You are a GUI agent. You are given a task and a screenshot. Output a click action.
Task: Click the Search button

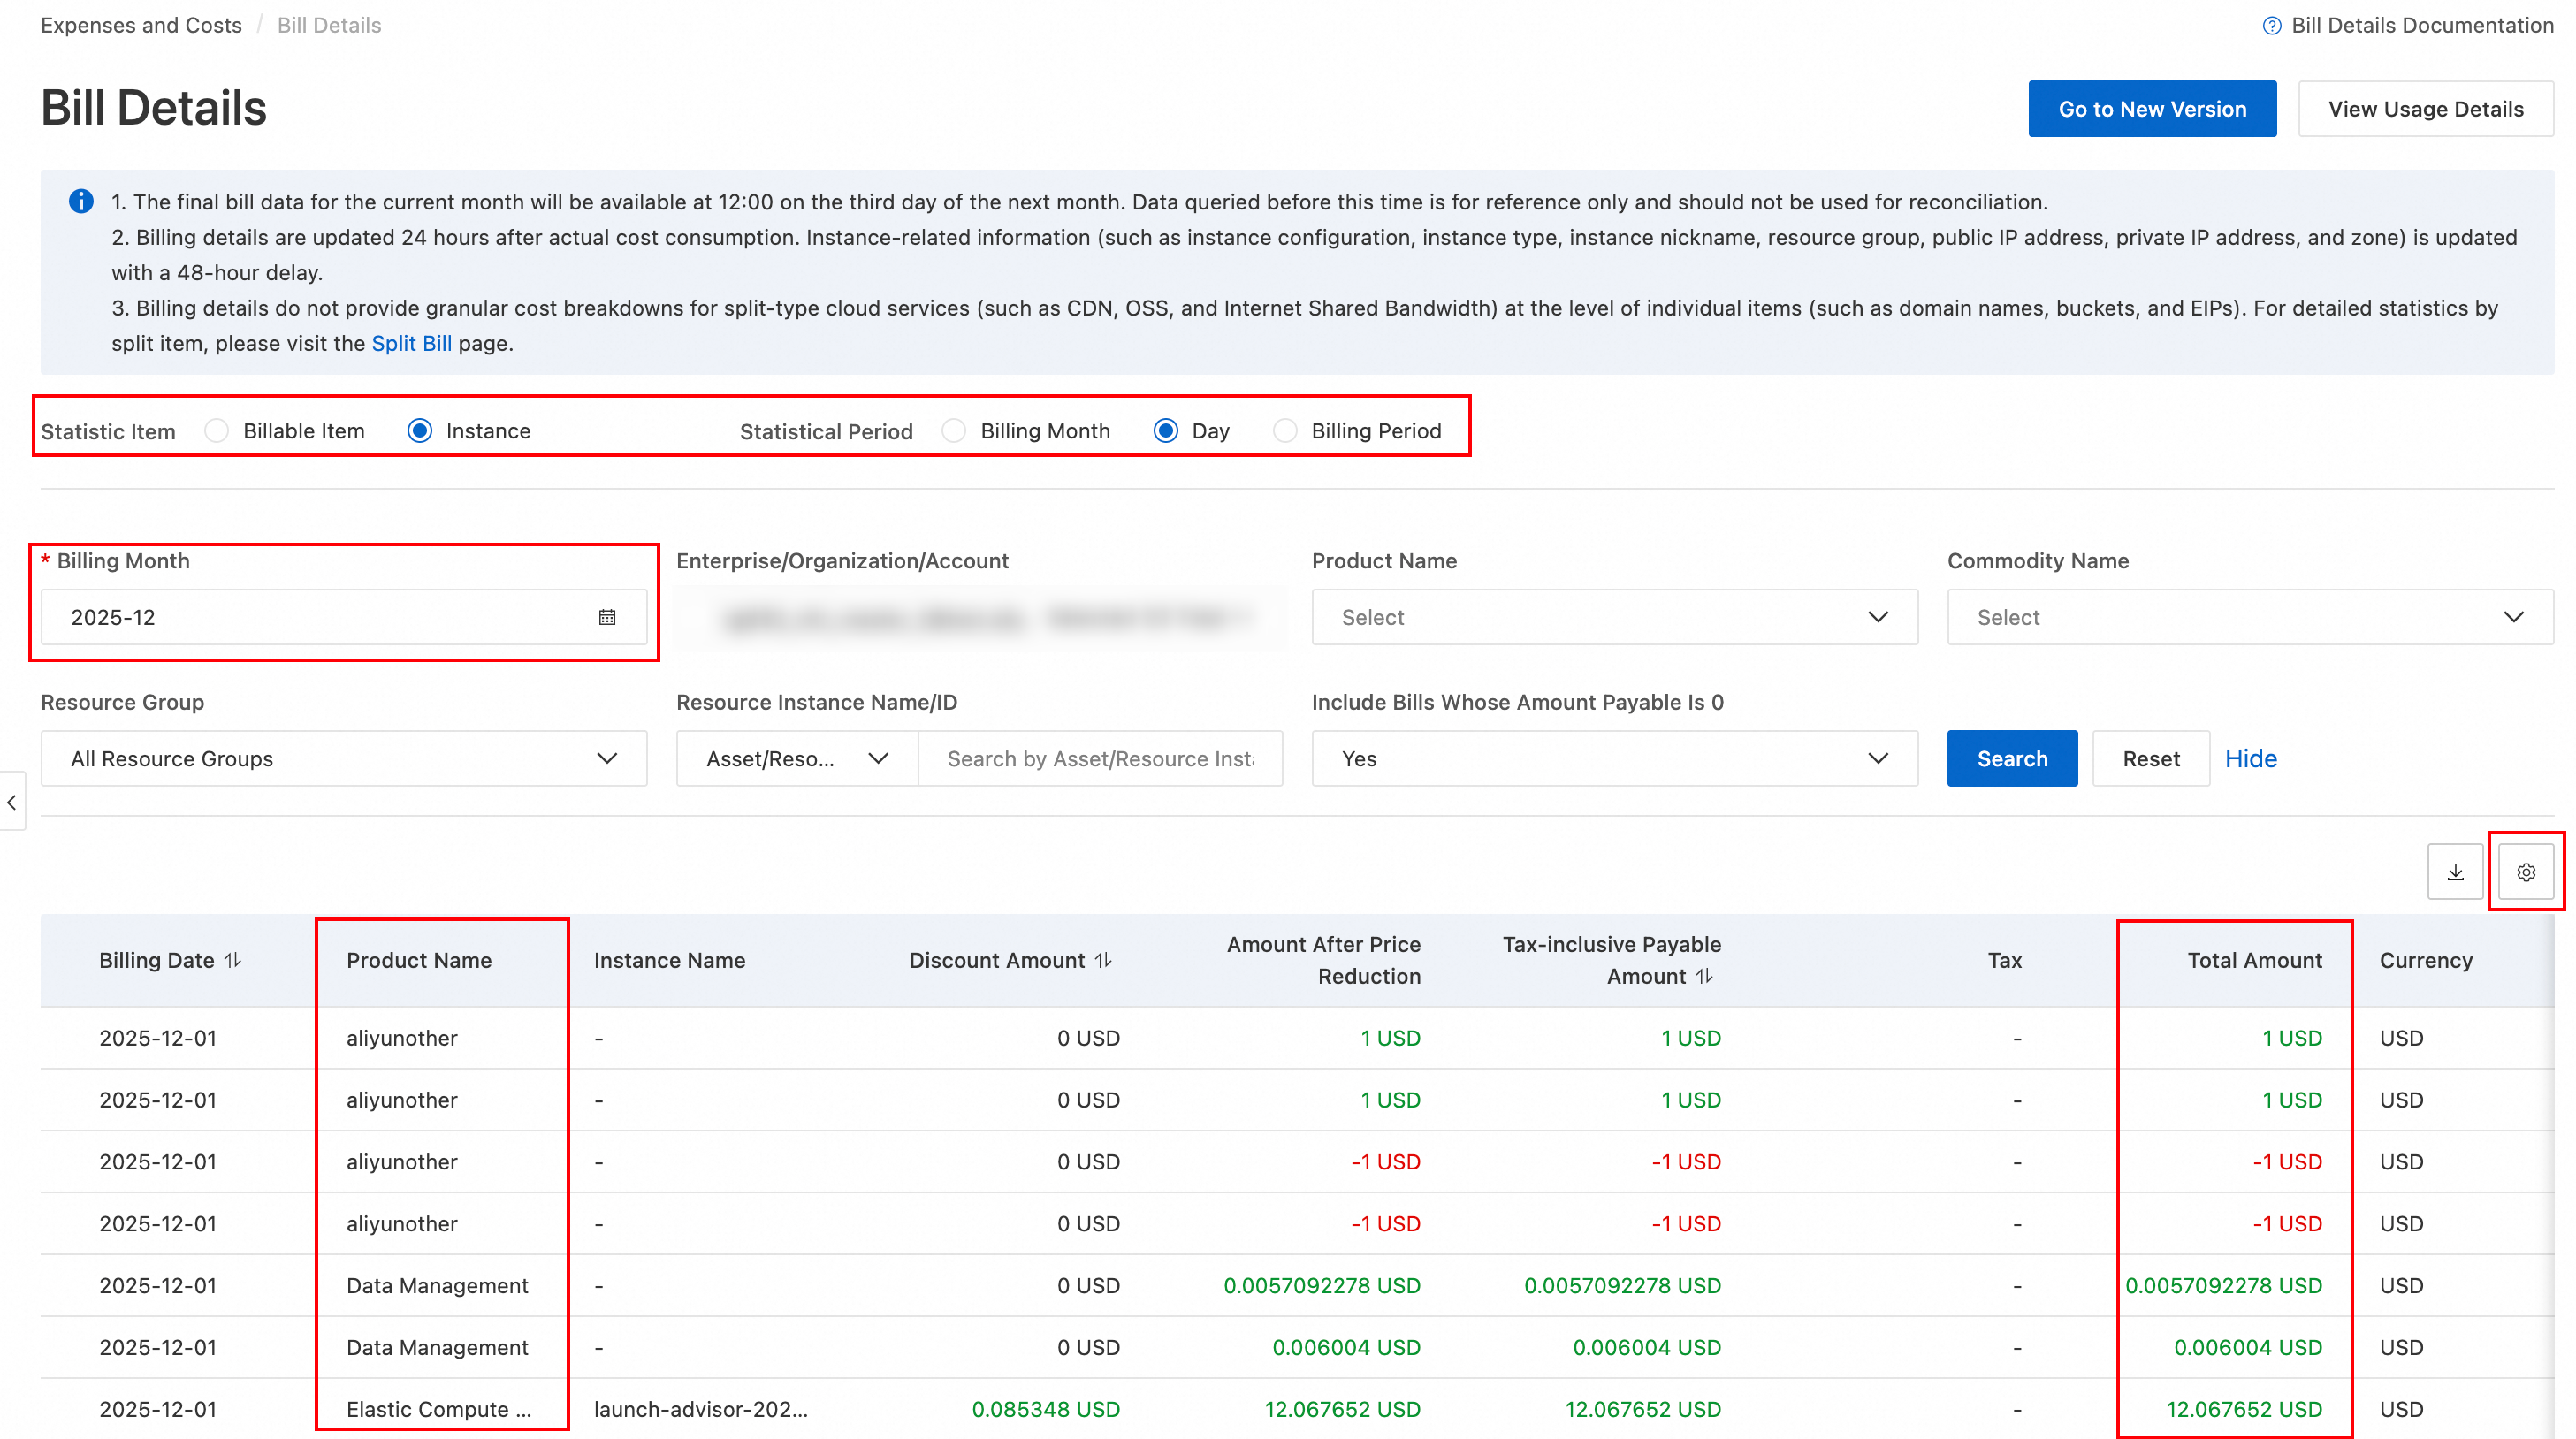(x=2011, y=758)
